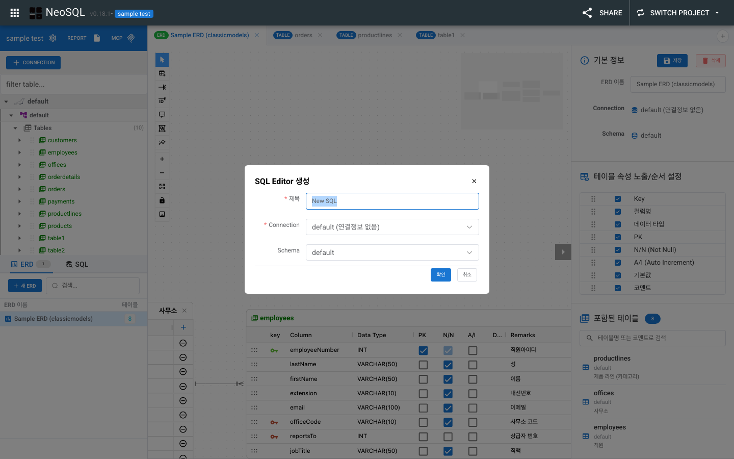Click the add table tool
734x459 pixels.
tap(162, 73)
